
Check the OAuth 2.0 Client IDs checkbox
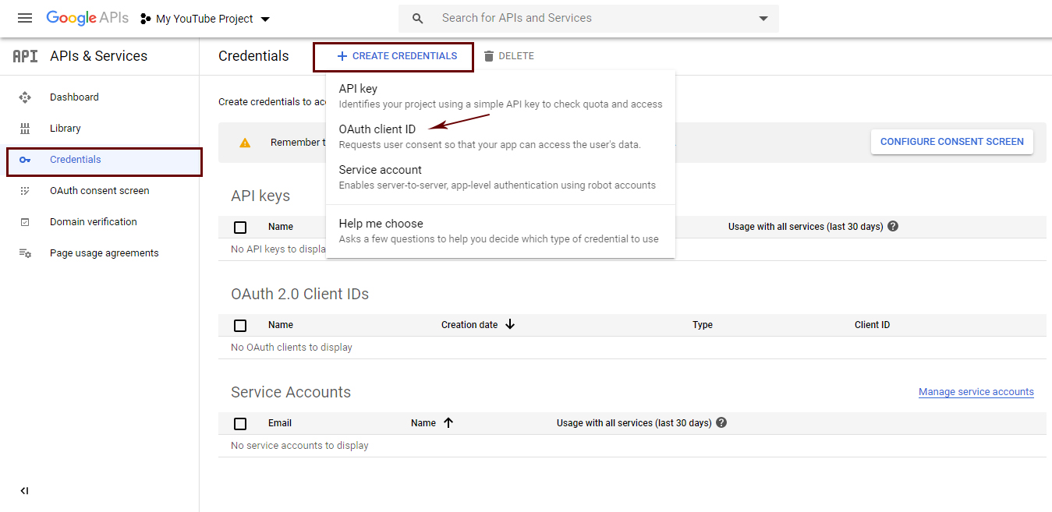[x=240, y=325]
